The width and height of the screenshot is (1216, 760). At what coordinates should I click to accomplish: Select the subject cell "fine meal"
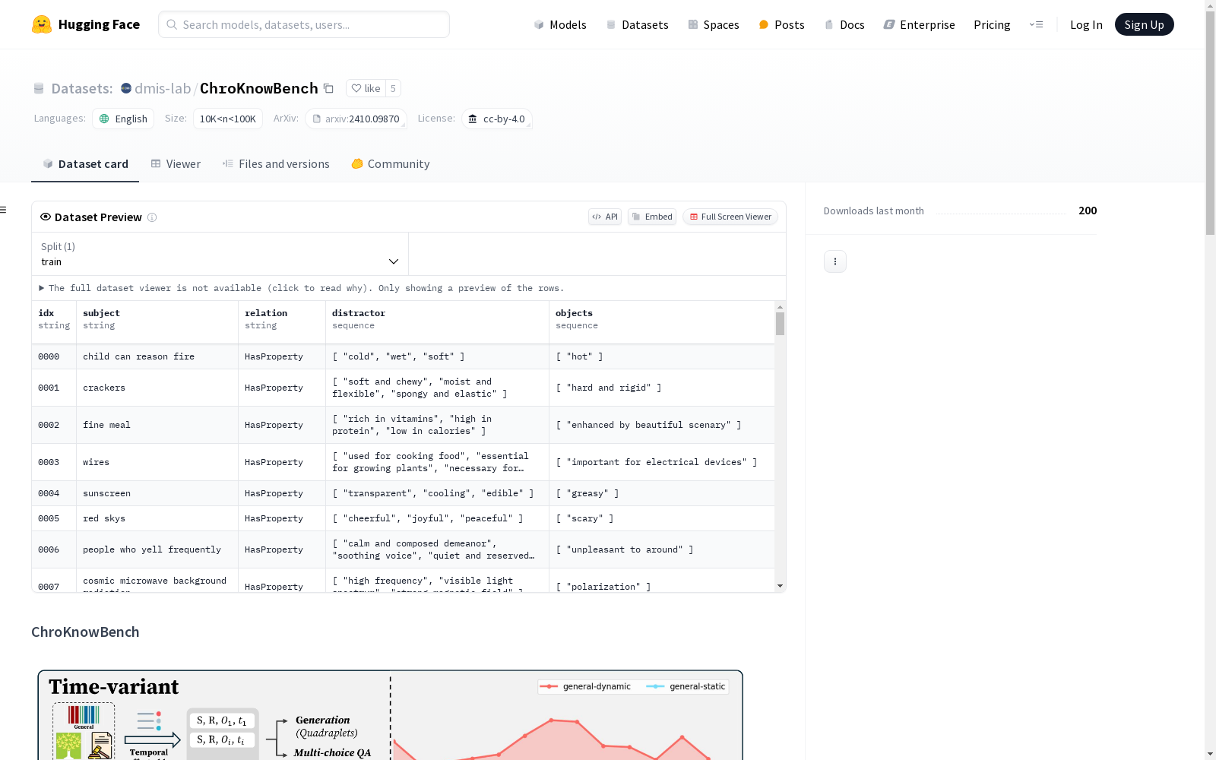click(x=157, y=425)
